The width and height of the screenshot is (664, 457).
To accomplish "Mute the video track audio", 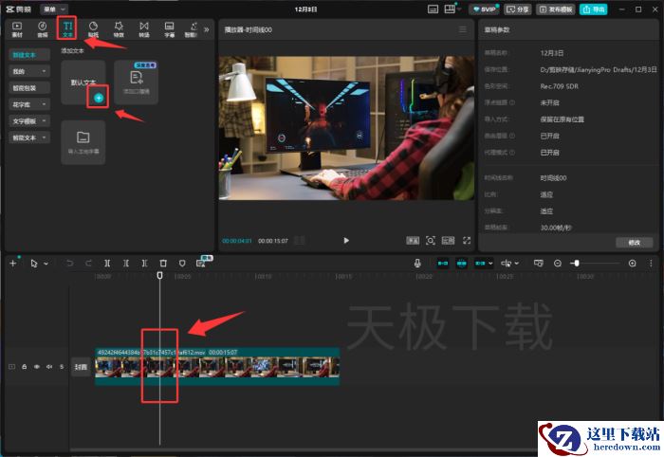I will 49,366.
